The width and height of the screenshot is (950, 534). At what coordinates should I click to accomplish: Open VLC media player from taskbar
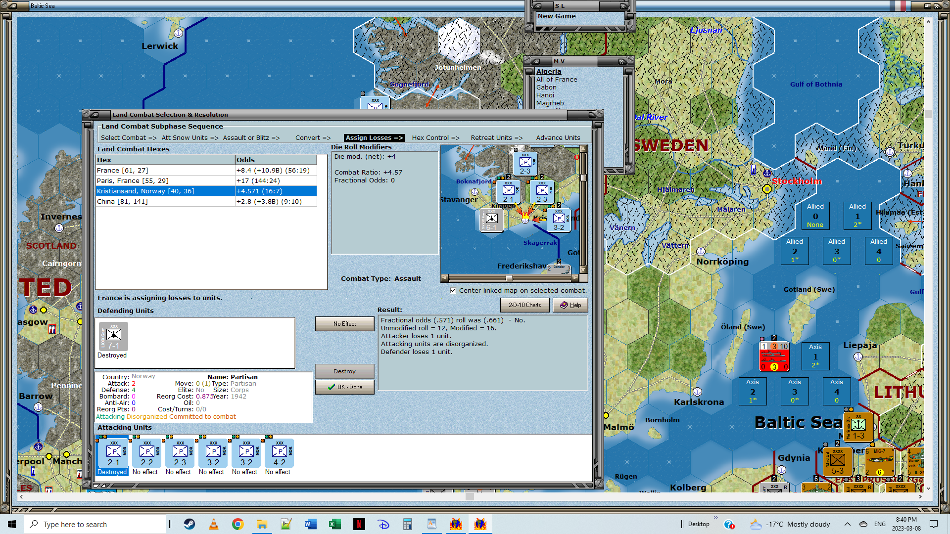(x=214, y=524)
